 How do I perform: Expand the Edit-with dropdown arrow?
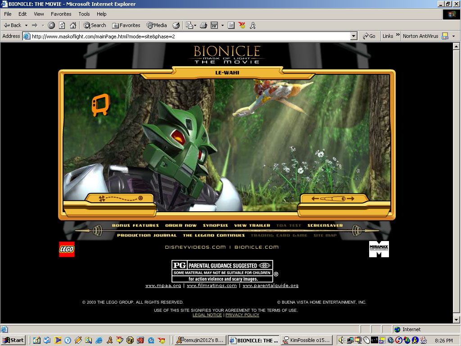(222, 25)
